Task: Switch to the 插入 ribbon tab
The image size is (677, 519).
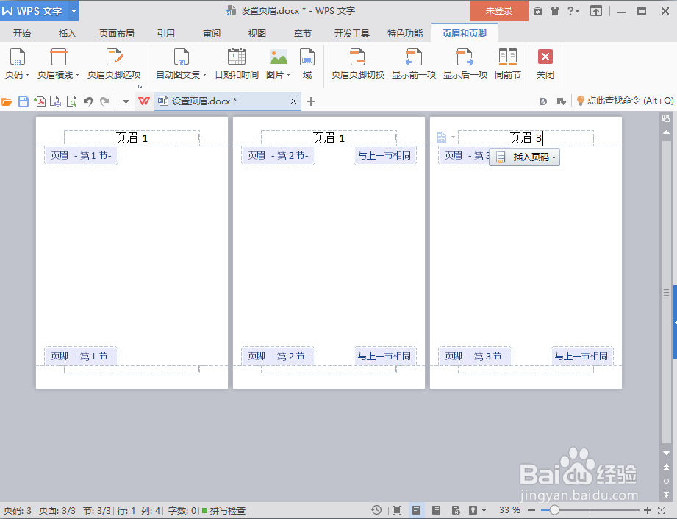Action: [x=68, y=33]
